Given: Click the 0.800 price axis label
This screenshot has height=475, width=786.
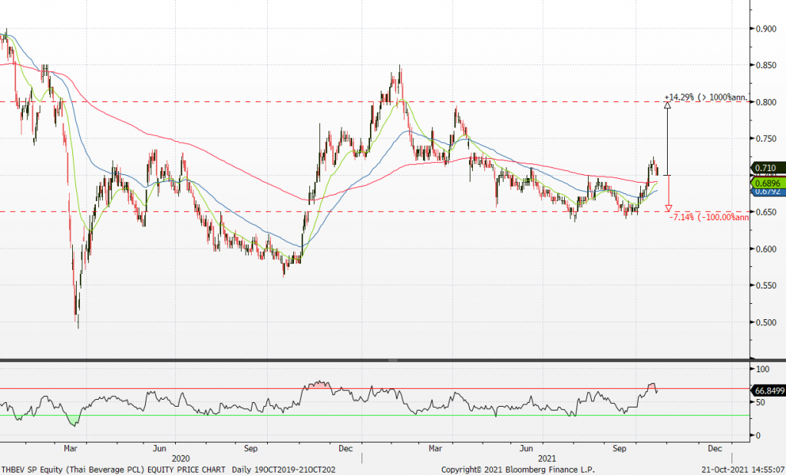Looking at the screenshot, I should (767, 102).
